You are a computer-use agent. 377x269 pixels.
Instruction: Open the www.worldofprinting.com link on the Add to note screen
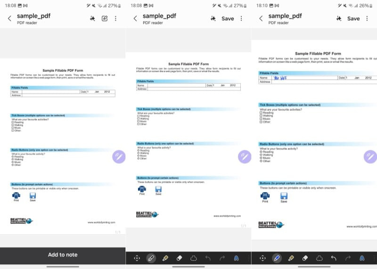pyautogui.click(x=101, y=222)
